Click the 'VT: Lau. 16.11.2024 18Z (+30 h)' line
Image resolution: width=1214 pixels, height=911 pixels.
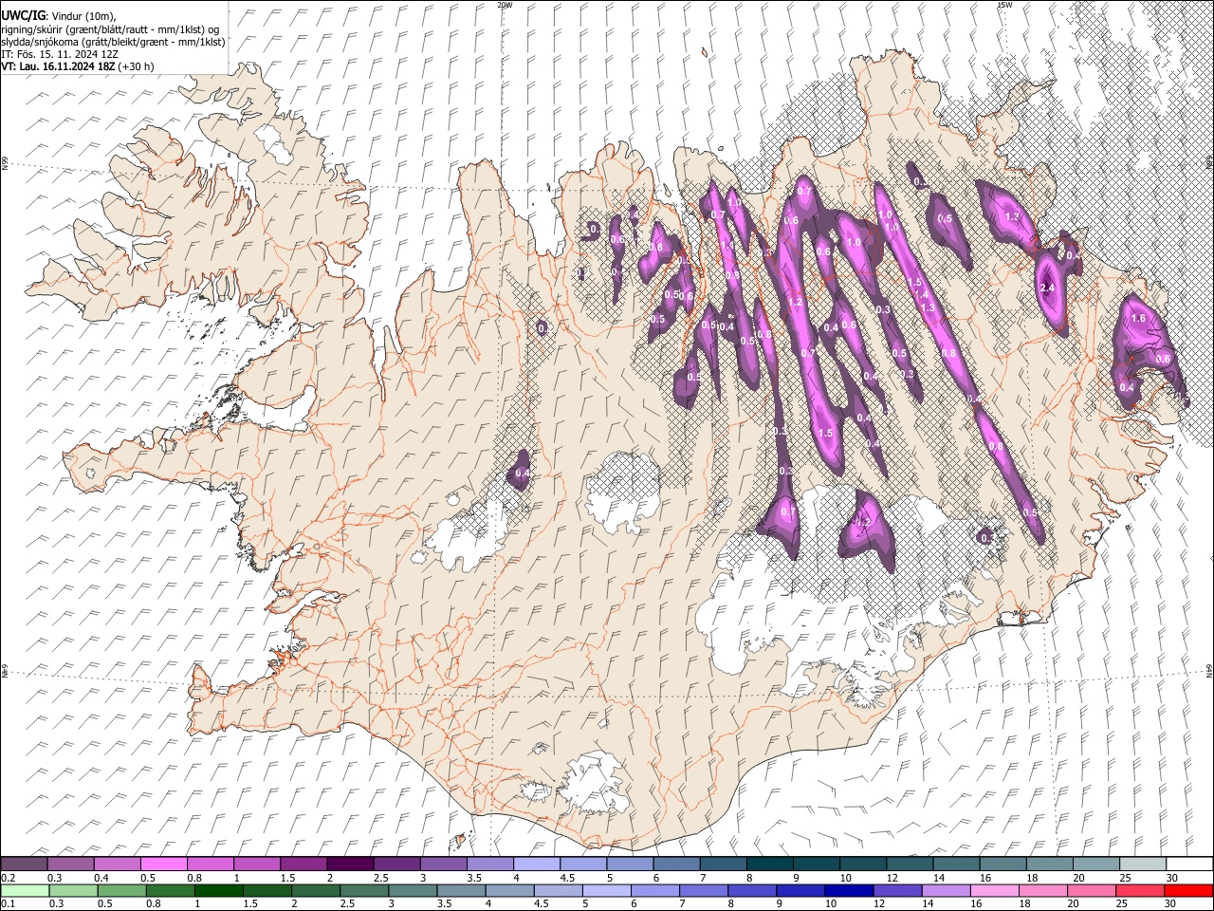(x=78, y=66)
